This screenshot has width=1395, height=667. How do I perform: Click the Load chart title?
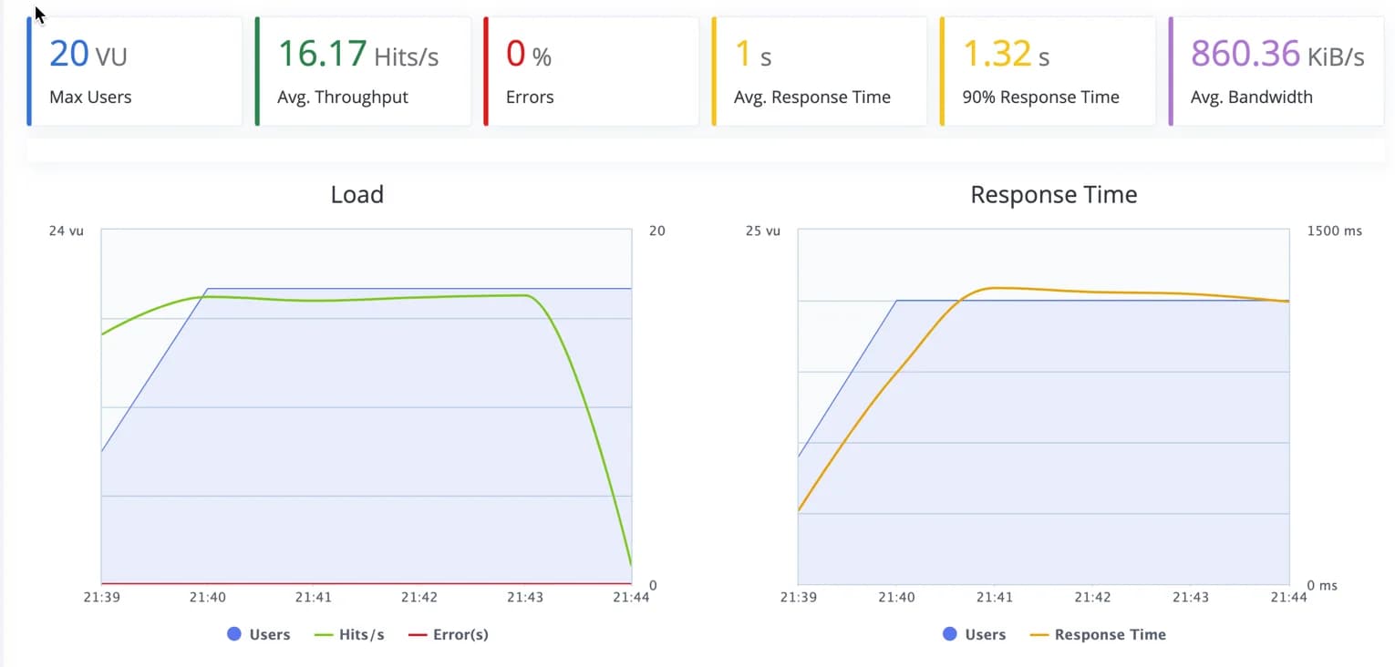(x=356, y=194)
